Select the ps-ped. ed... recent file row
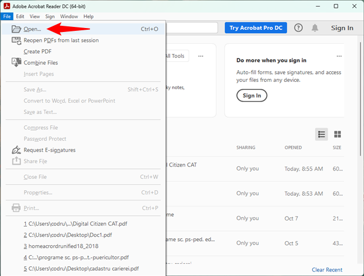 (255, 243)
